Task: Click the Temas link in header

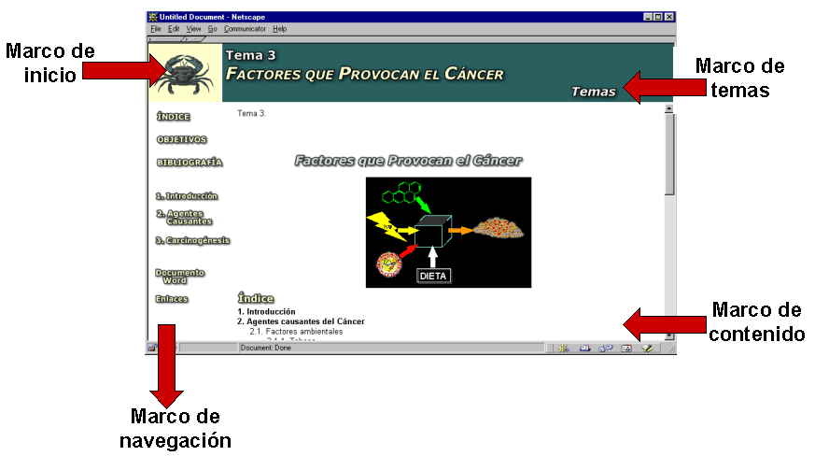Action: click(593, 92)
